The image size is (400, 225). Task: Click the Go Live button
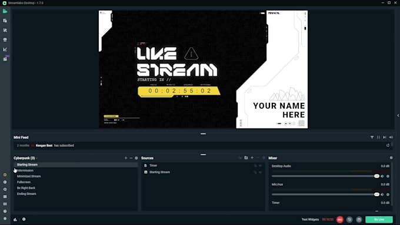click(x=379, y=219)
